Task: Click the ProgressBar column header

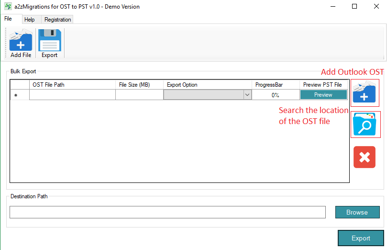Action: (x=276, y=85)
